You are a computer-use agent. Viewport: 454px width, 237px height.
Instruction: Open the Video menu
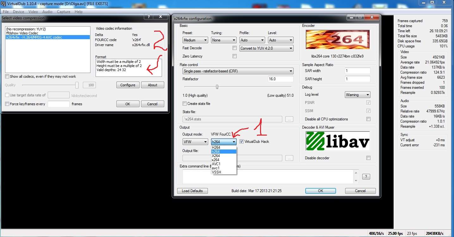33,12
